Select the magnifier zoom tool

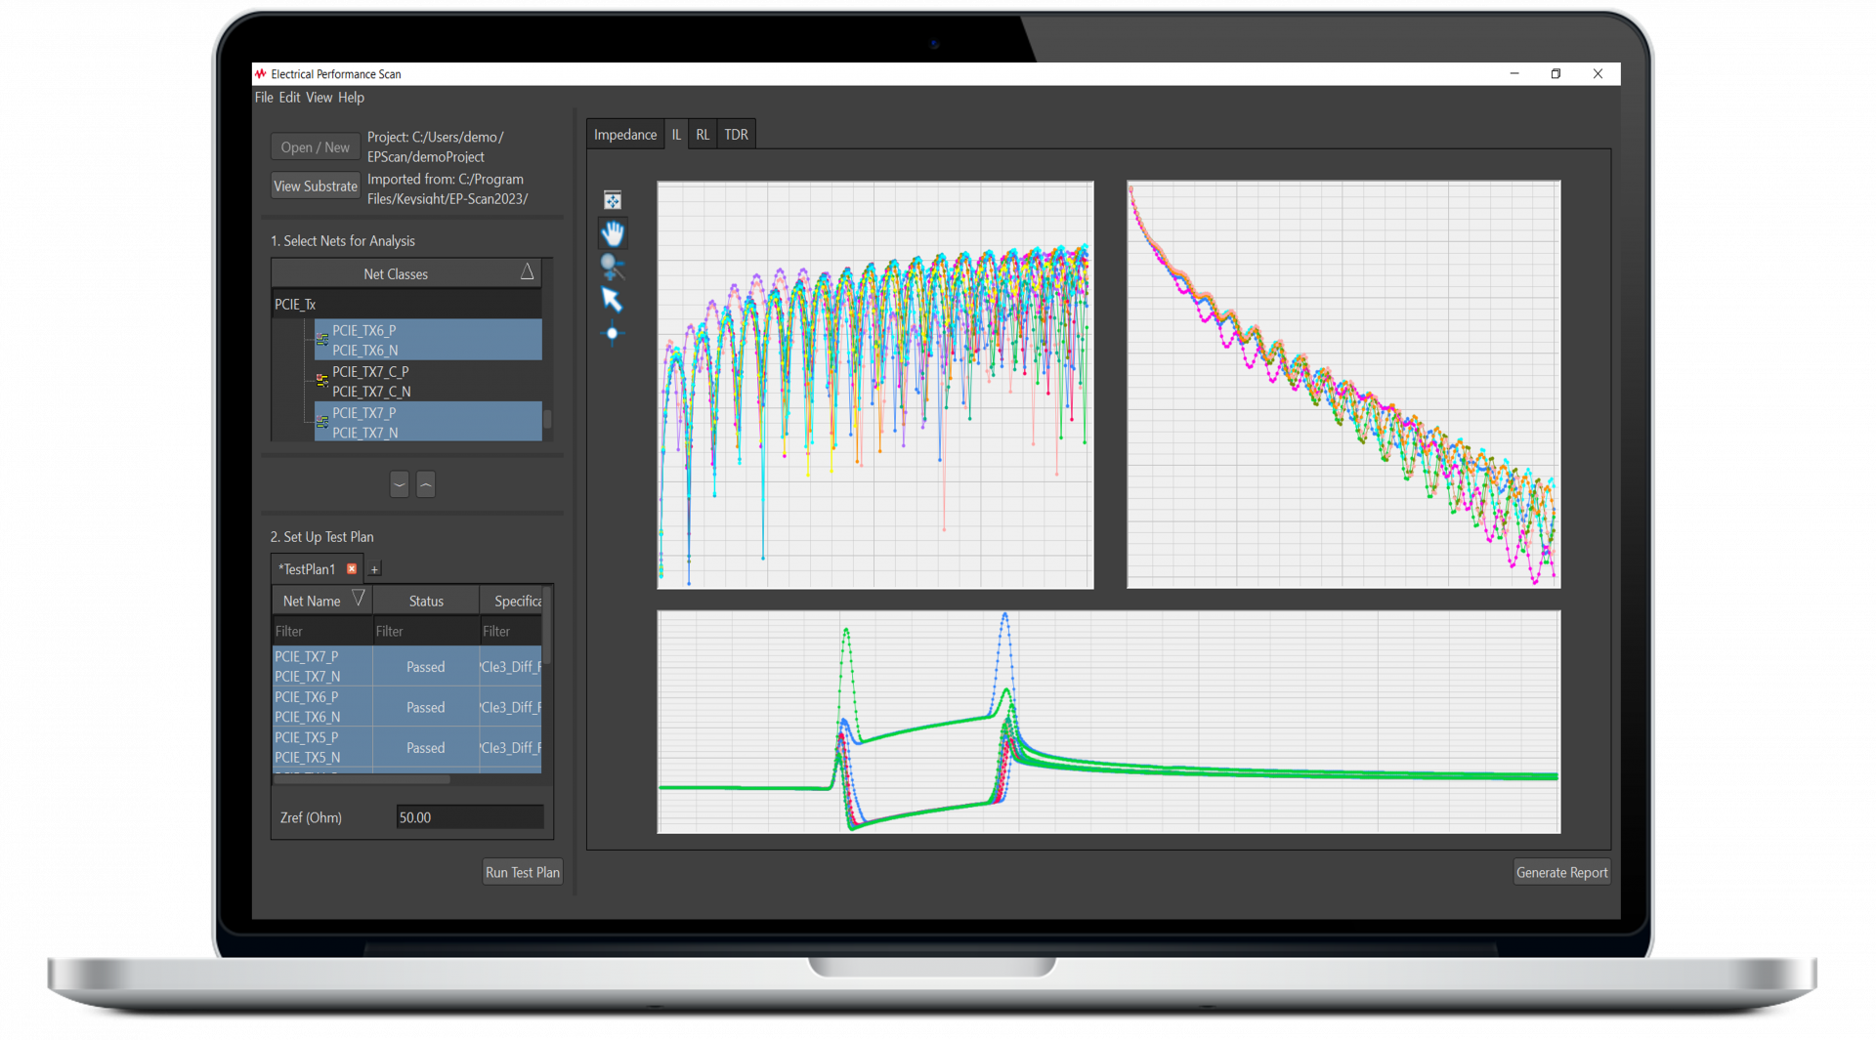[x=612, y=266]
